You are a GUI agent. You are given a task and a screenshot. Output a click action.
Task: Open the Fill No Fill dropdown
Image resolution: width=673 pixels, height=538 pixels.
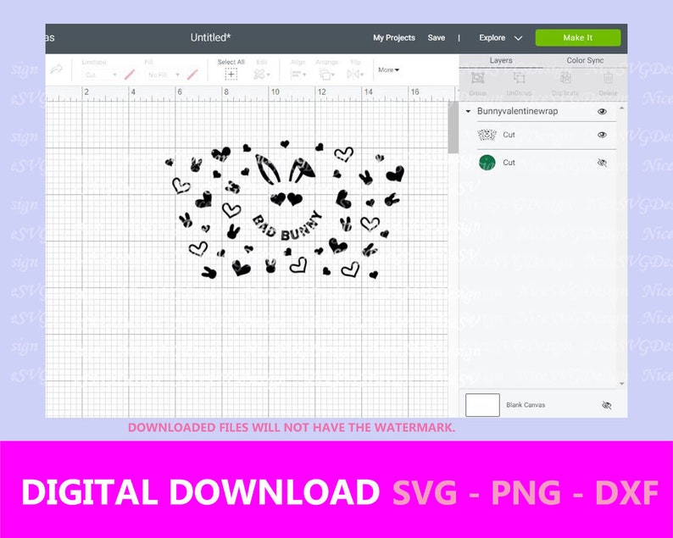coord(164,75)
